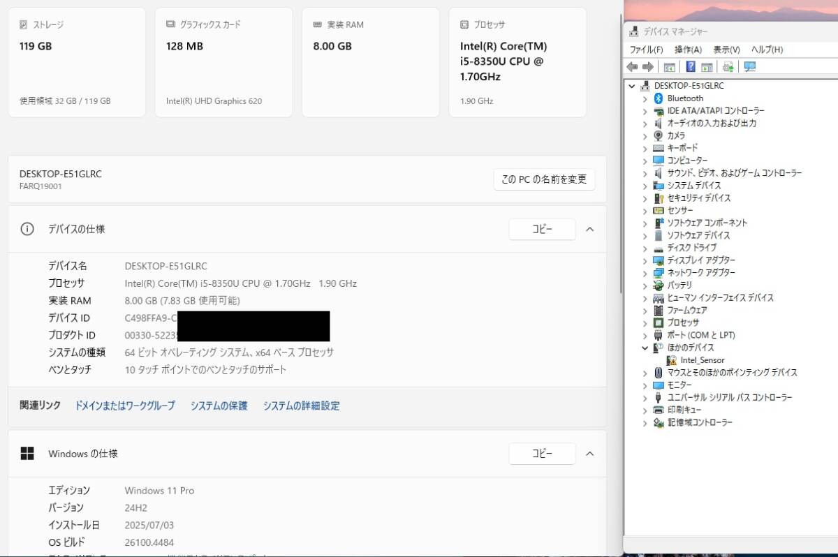The image size is (838, 557).
Task: Click the セキュリティ デバイス icon
Action: (x=659, y=198)
